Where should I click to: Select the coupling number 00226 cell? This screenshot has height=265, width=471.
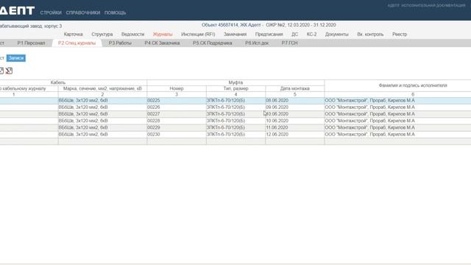pos(177,107)
